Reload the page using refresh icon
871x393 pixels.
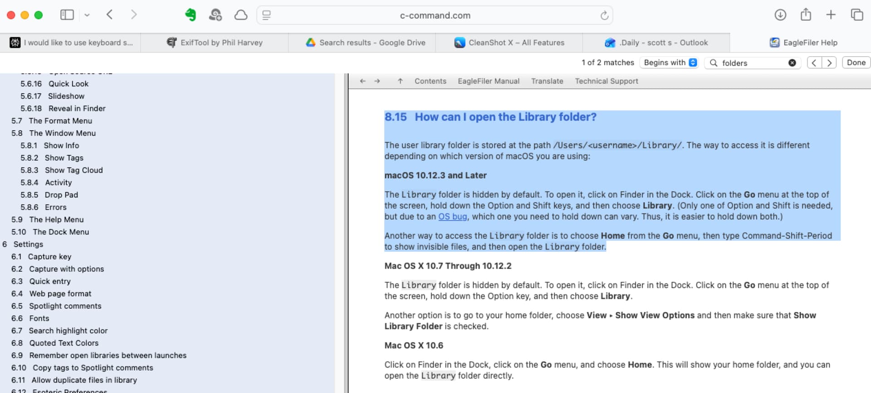click(x=604, y=15)
